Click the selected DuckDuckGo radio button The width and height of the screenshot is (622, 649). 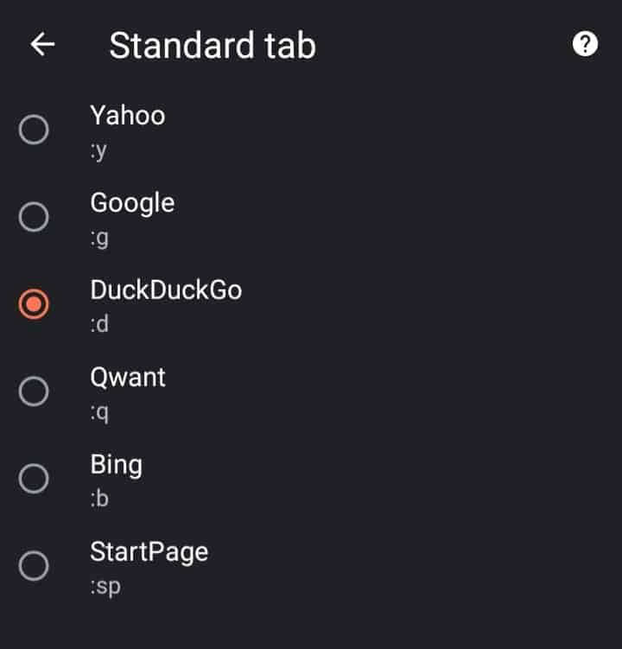(x=34, y=304)
